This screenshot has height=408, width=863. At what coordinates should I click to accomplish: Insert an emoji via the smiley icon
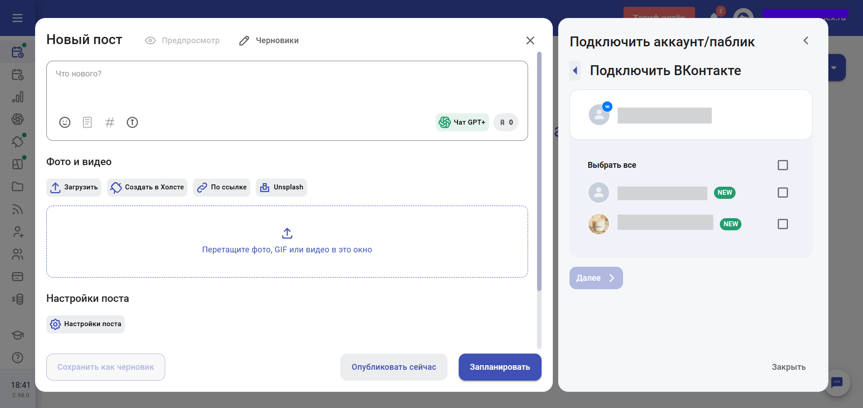pyautogui.click(x=65, y=122)
